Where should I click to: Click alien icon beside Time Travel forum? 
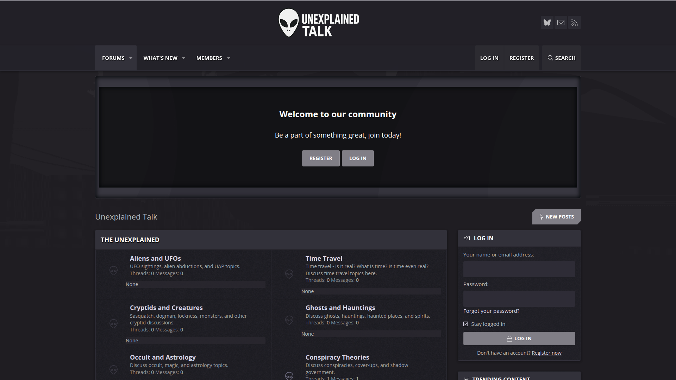coord(289,274)
